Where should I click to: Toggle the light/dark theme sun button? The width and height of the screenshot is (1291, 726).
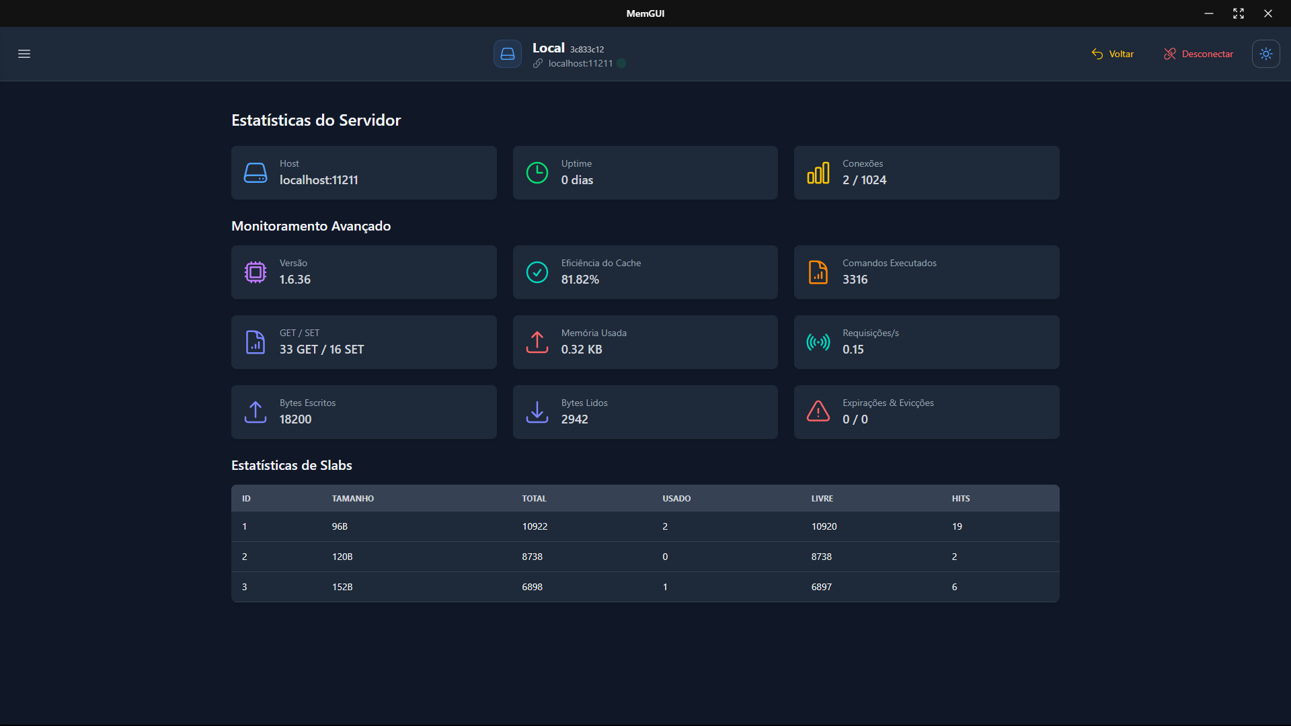[1266, 54]
